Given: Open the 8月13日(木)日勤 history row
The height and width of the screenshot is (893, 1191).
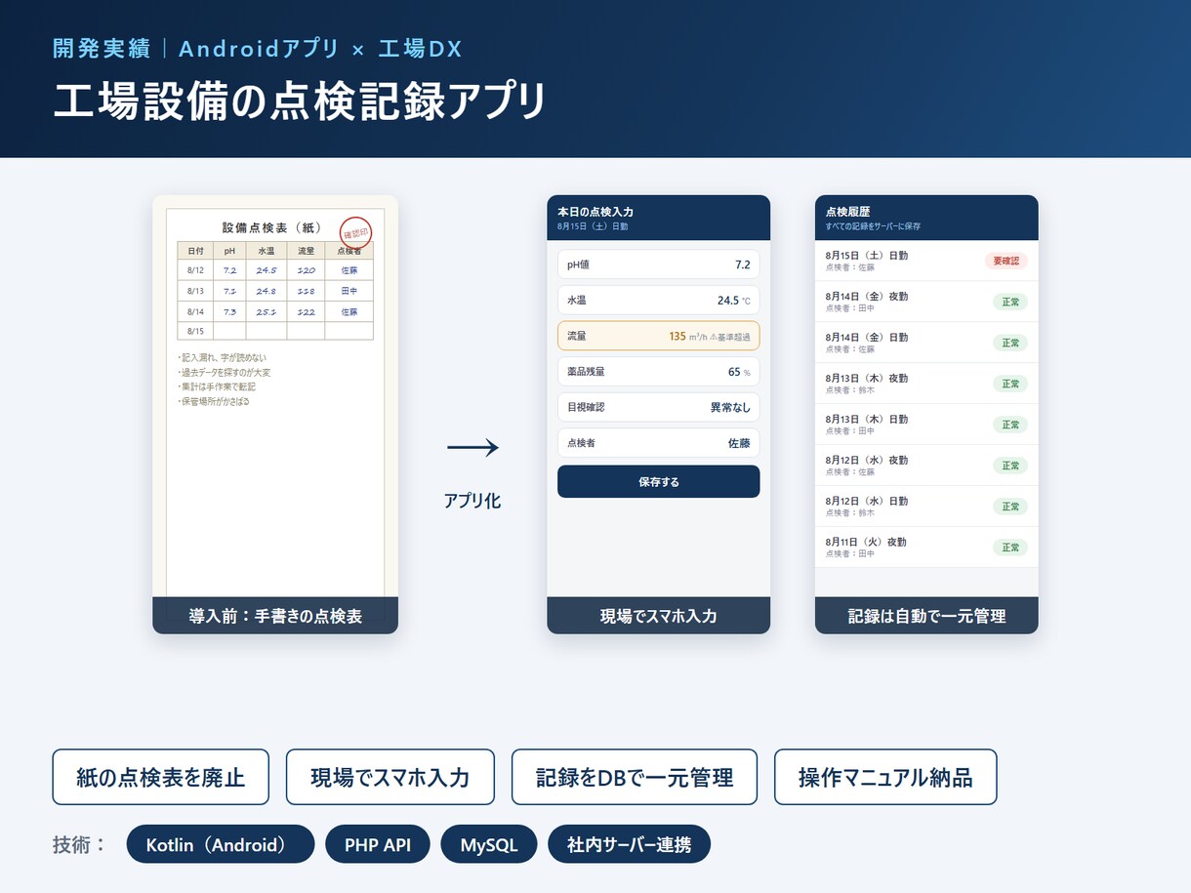Looking at the screenshot, I should click(x=926, y=425).
